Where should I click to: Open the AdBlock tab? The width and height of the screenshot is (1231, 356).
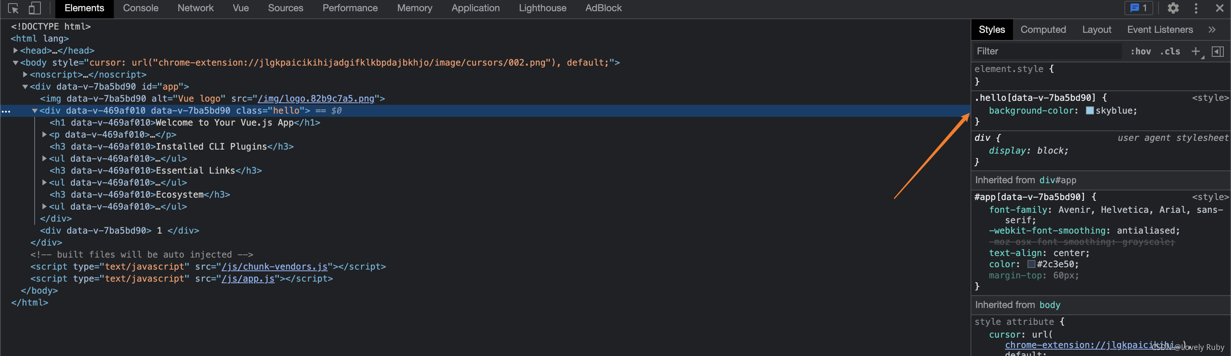click(603, 8)
